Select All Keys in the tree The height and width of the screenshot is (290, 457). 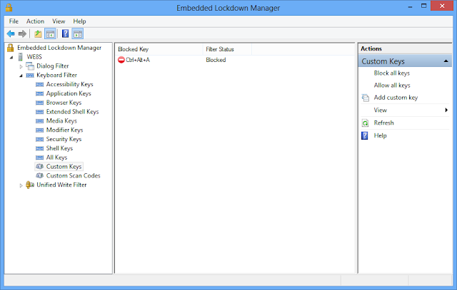56,157
